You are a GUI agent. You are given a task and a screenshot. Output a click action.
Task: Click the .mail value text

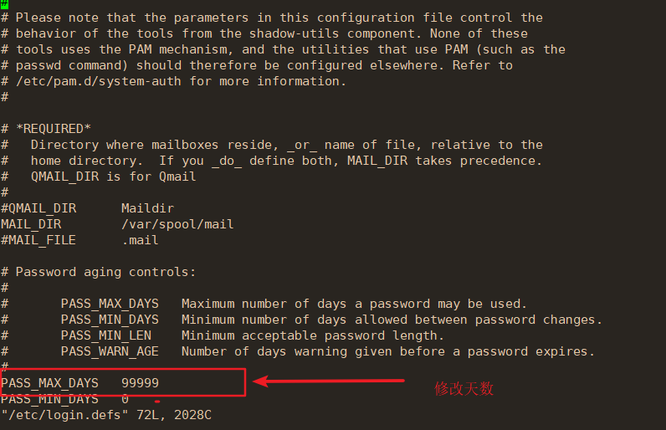click(x=141, y=240)
